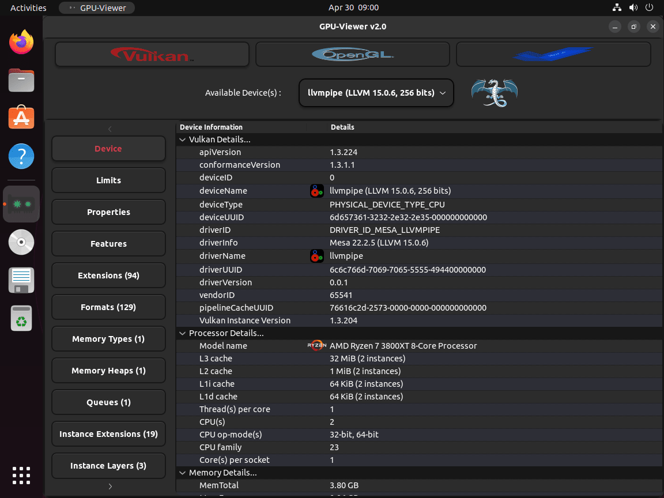Viewport: 664px width, 498px height.
Task: Click the Mesa icon beside deviceName
Action: click(317, 191)
